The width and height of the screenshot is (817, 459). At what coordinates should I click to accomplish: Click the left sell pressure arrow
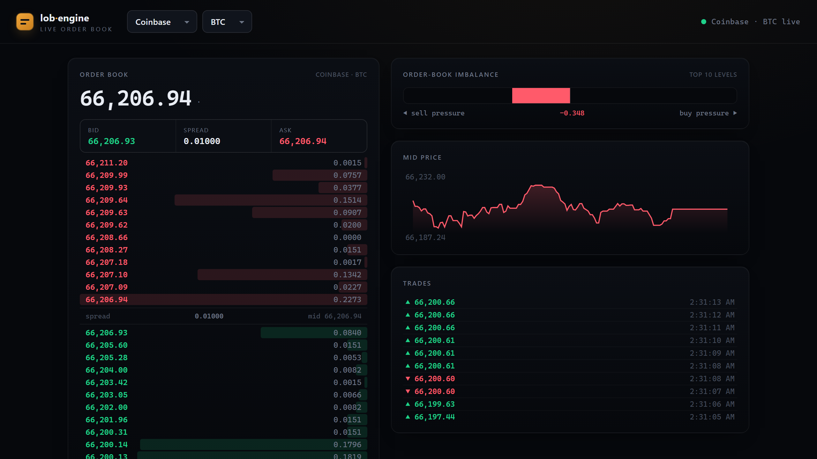point(405,113)
